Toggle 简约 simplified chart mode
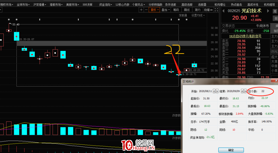The image size is (278, 153). (197, 10)
